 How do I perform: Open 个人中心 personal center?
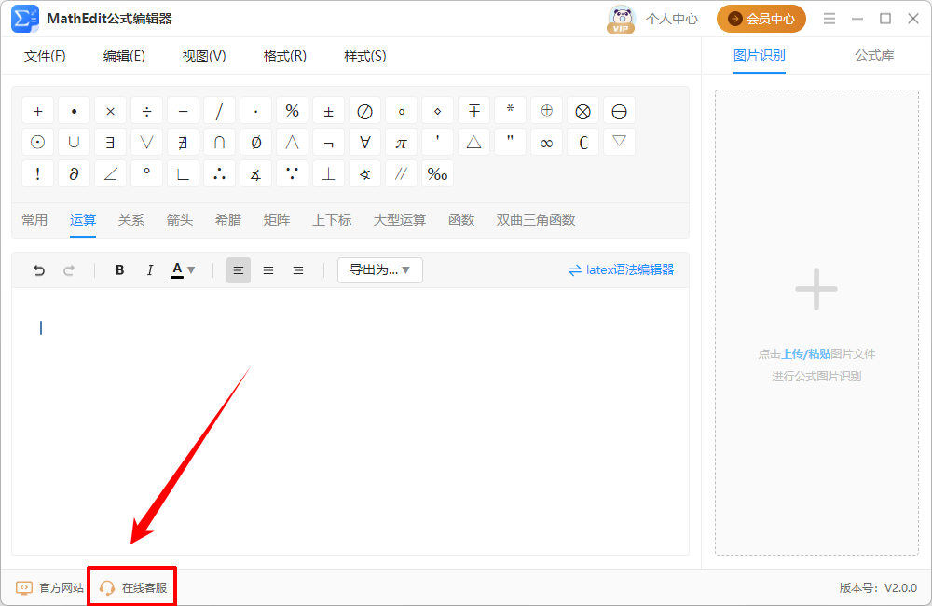coord(672,19)
